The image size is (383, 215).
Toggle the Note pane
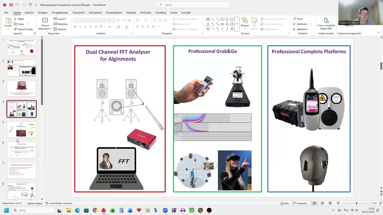tap(285, 203)
